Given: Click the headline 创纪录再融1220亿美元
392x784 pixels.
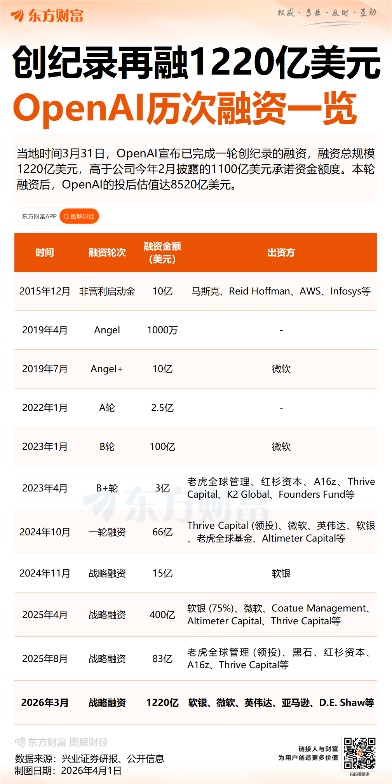Looking at the screenshot, I should 197,62.
